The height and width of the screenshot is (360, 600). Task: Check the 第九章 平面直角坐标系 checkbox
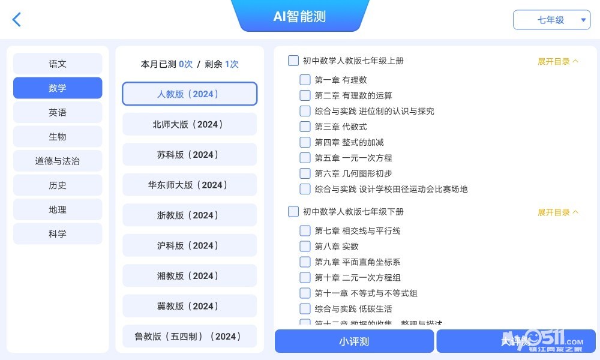point(305,262)
